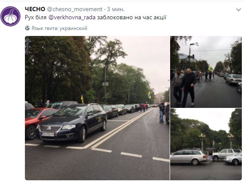Click the dark Volkswagen wagon in the main photo
The image size is (244, 182).
[72, 122]
